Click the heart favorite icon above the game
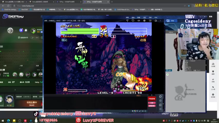 tap(133, 21)
